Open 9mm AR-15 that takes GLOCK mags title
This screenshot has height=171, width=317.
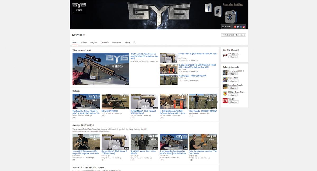point(86,152)
